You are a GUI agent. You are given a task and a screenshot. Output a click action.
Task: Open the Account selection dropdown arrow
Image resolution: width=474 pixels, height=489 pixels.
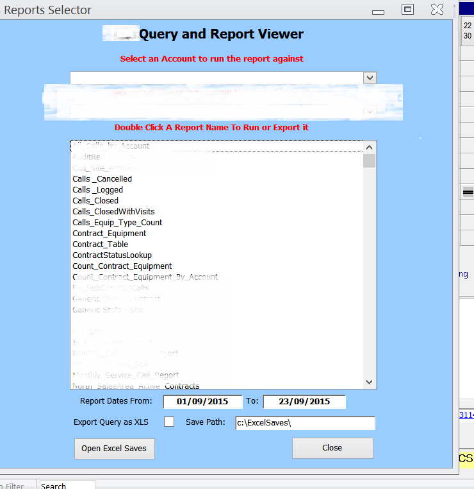click(x=370, y=78)
